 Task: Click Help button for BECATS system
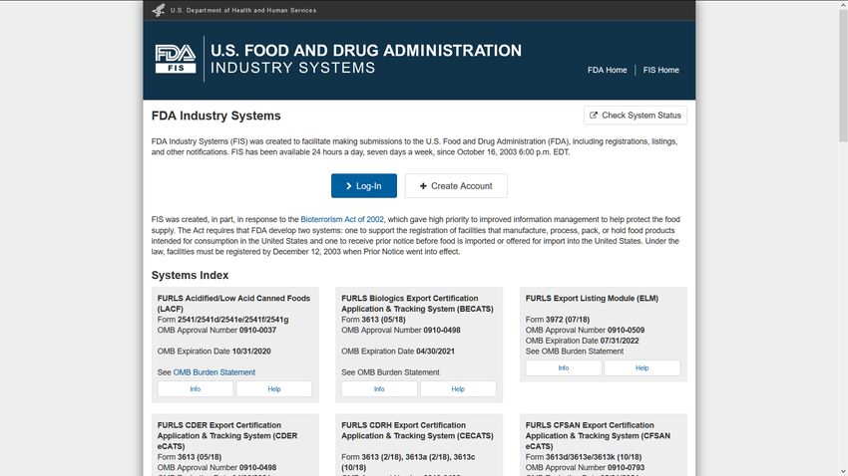(458, 389)
